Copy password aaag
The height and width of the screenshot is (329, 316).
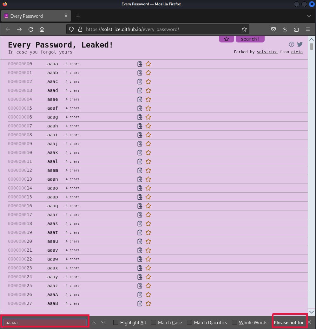[140, 117]
